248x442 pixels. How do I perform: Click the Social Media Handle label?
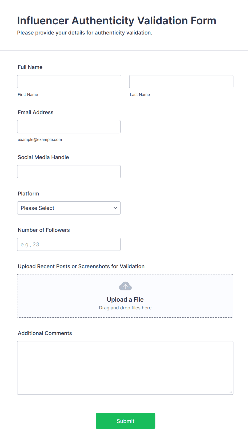[x=43, y=157]
